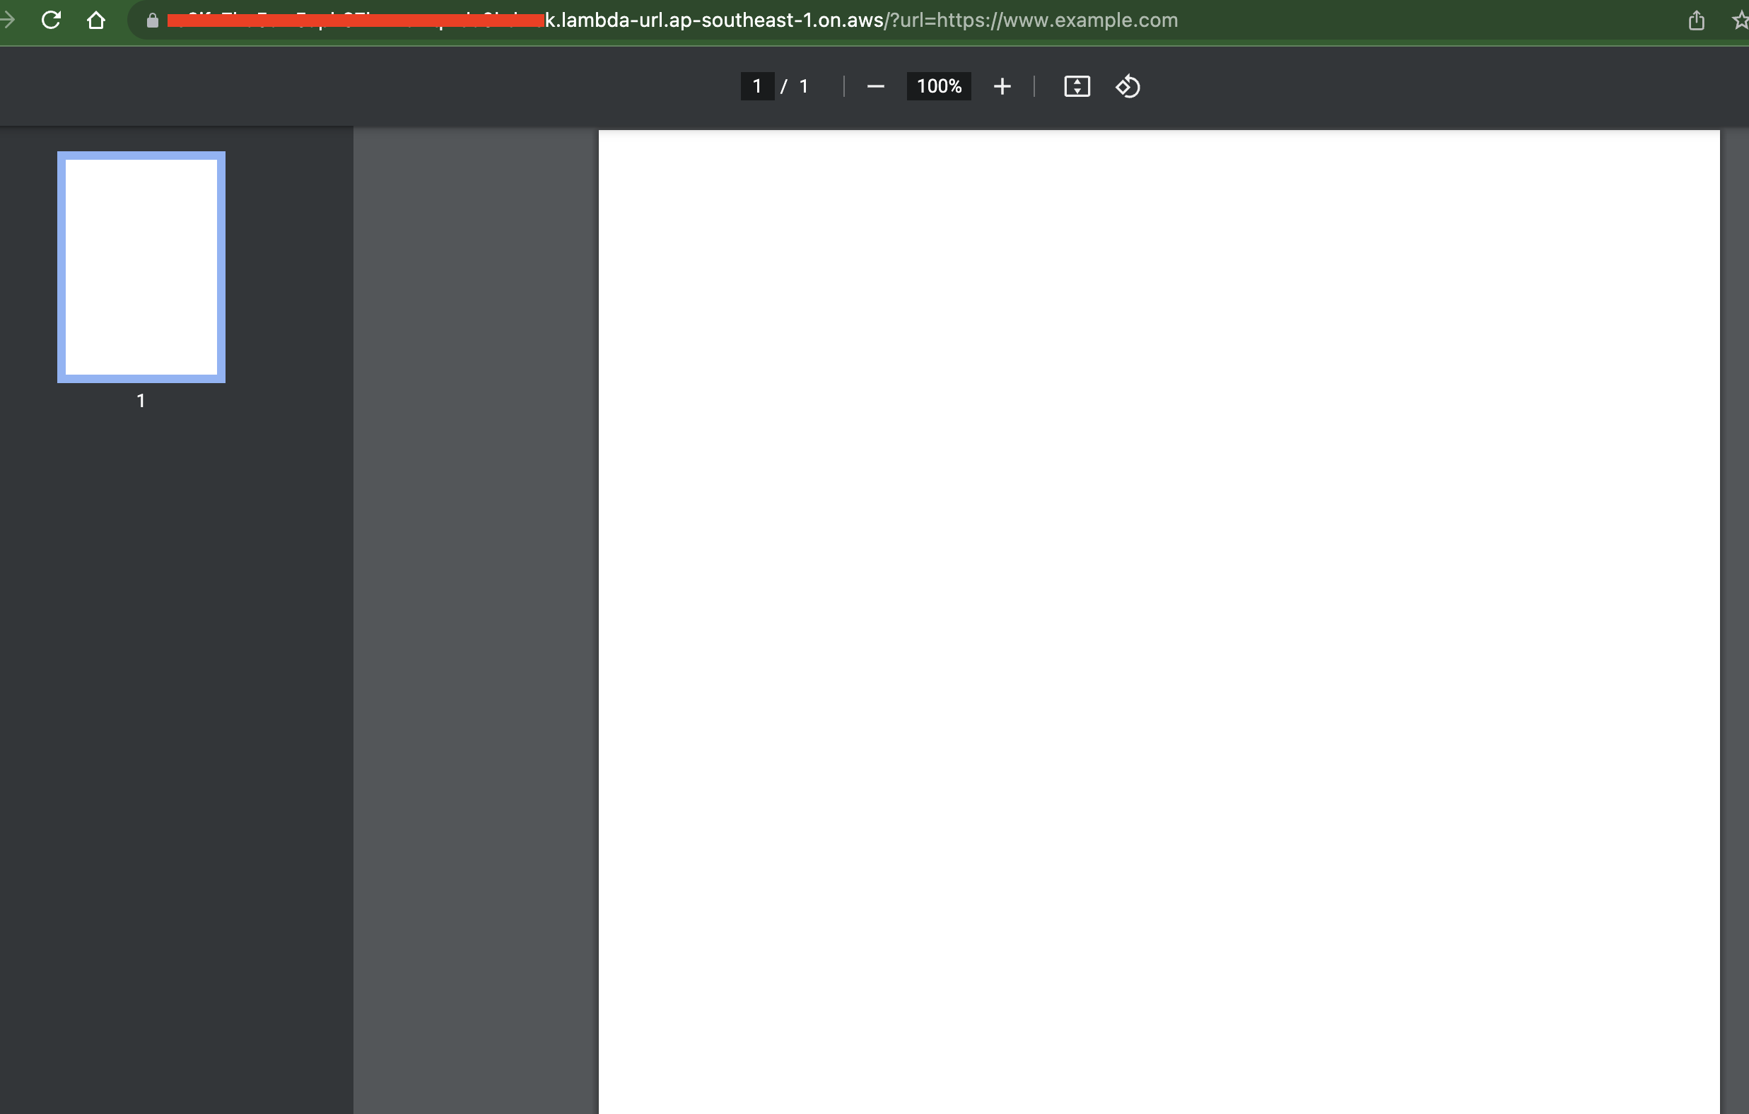Reload the page with the refresh icon
Image resolution: width=1749 pixels, height=1114 pixels.
[51, 20]
